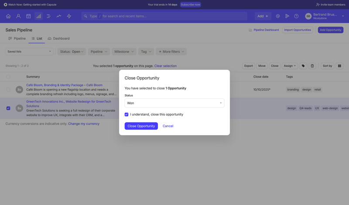
Task: Click the Close date column header
Action: pos(260,77)
